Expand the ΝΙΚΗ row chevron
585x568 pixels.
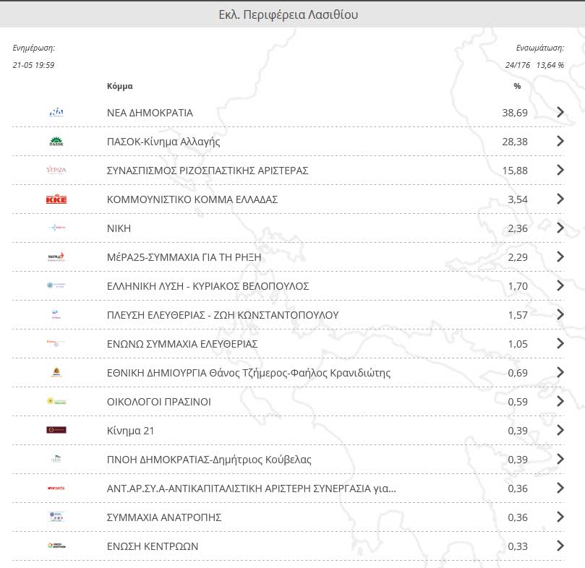pos(560,228)
